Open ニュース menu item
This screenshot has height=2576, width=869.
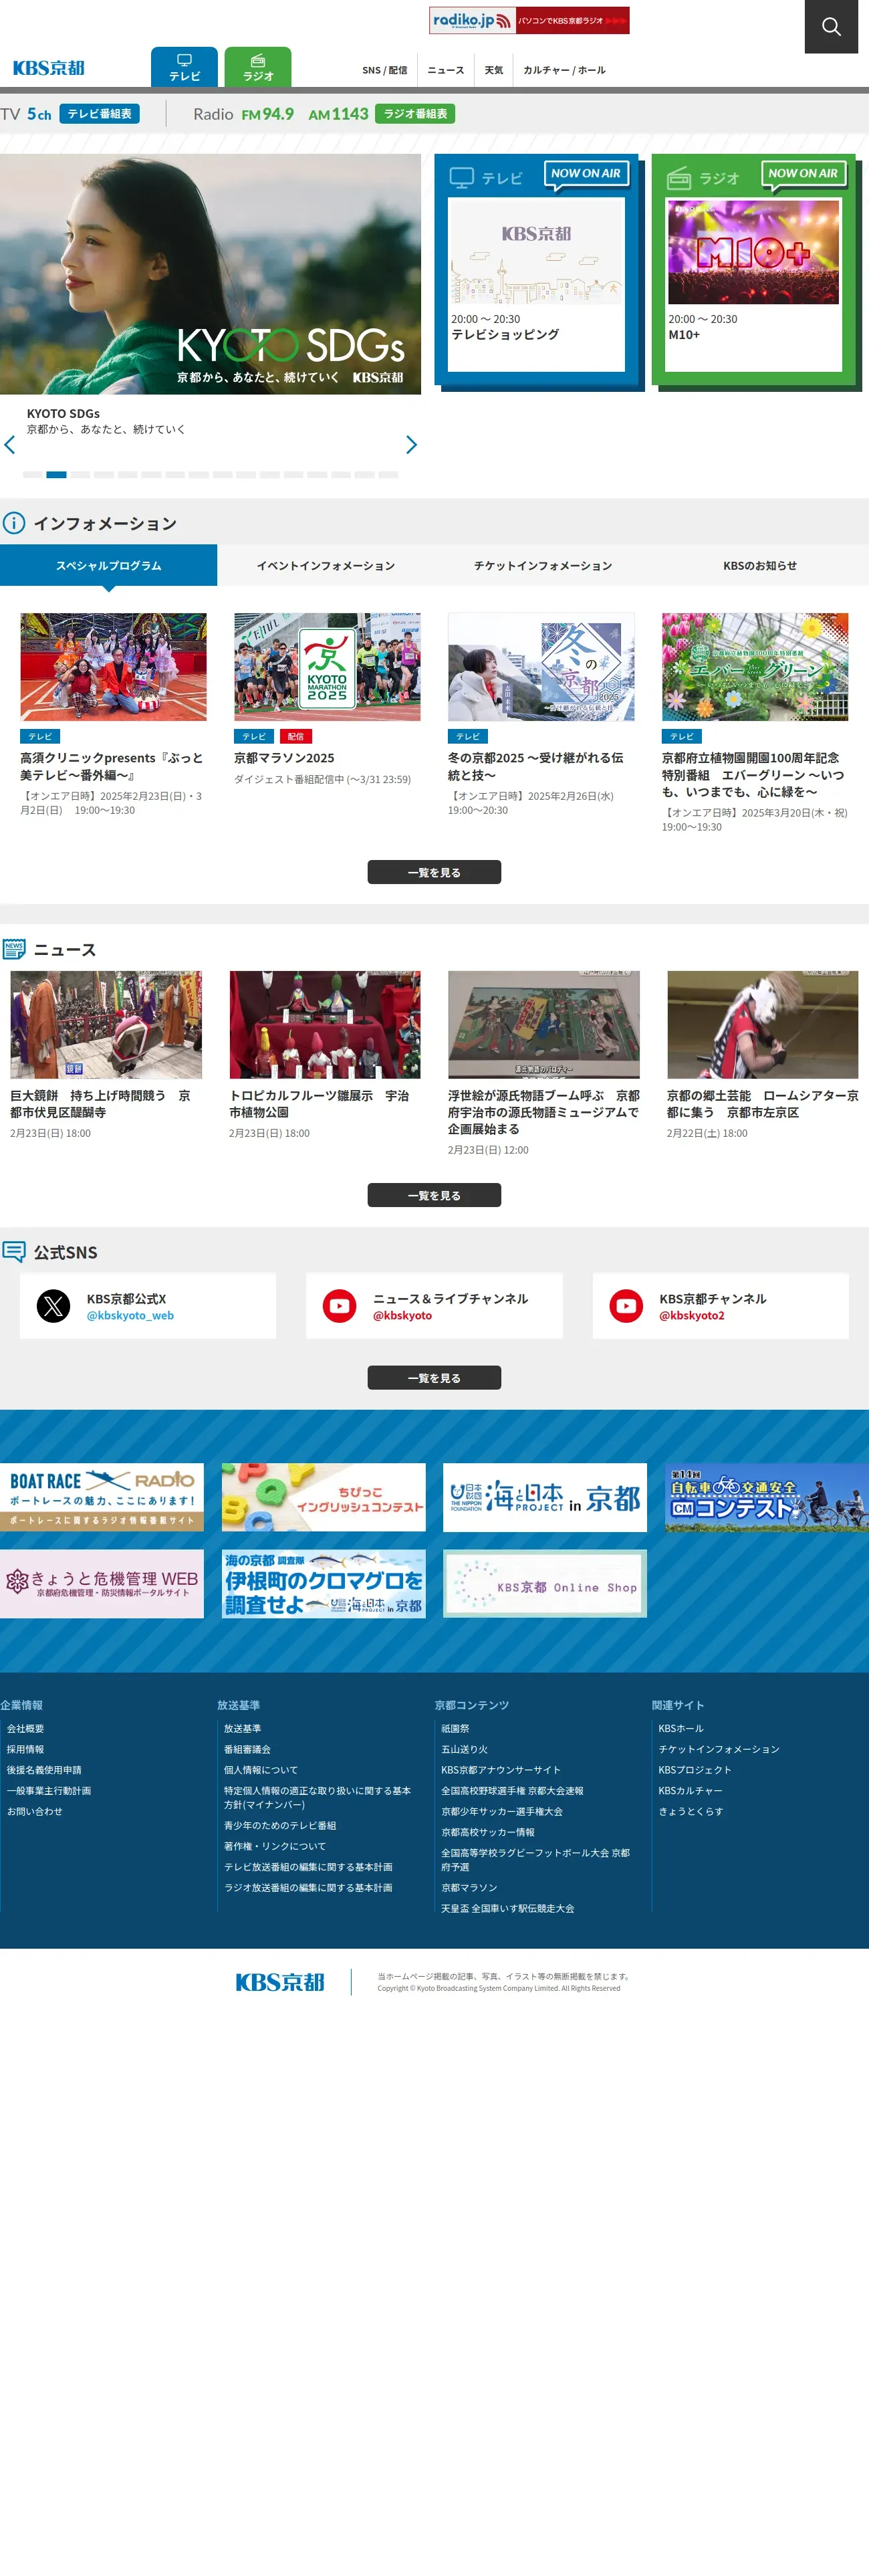[x=445, y=70]
